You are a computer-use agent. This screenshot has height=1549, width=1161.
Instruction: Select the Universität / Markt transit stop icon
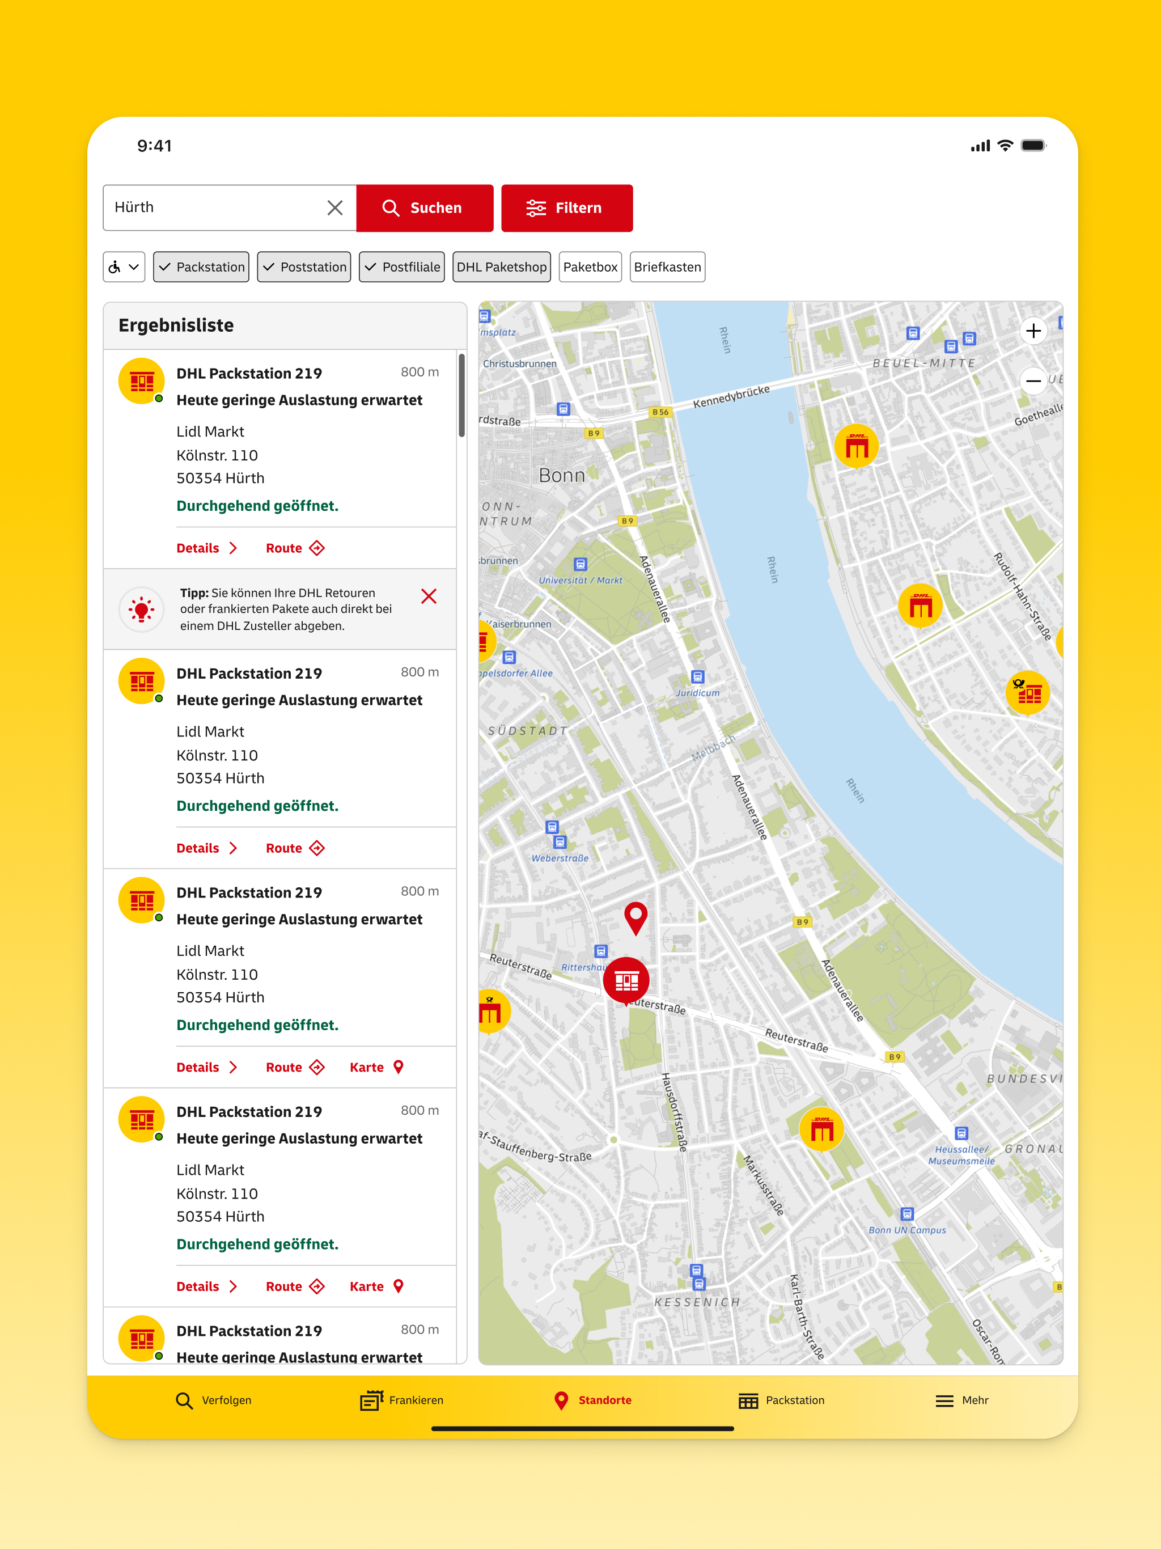[x=580, y=564]
